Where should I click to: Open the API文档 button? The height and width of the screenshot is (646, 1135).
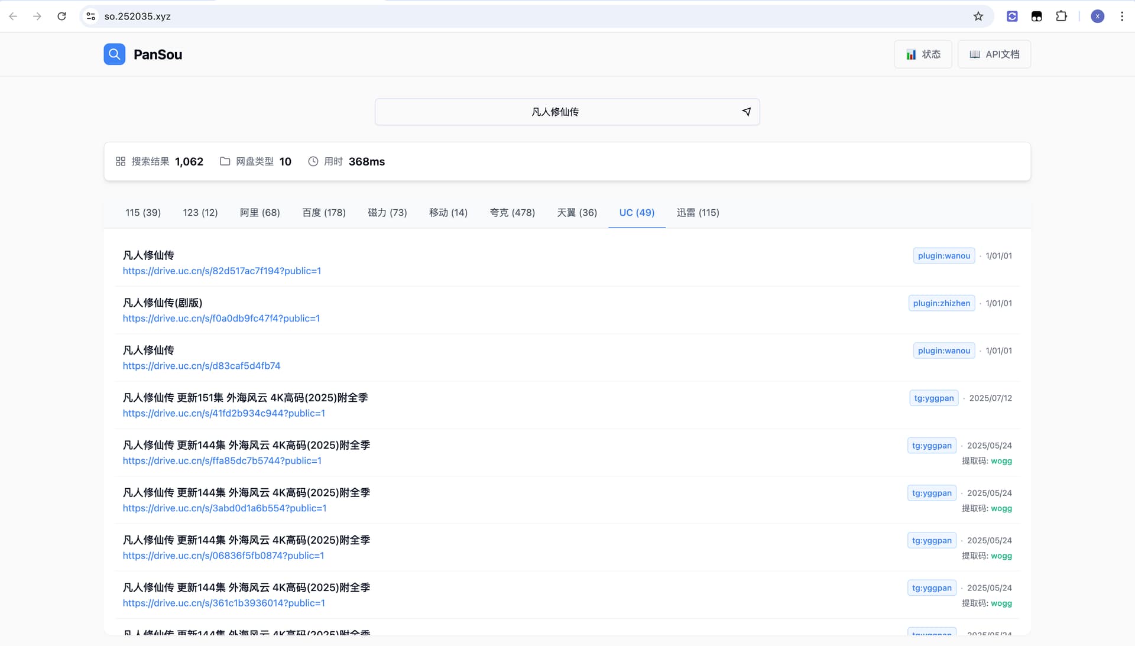[x=994, y=54]
